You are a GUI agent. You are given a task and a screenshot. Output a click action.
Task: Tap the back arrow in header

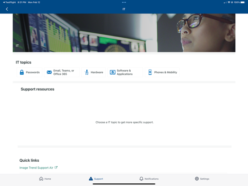coord(7,9)
